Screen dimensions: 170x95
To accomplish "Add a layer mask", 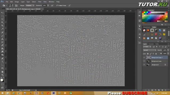I will (152, 90).
